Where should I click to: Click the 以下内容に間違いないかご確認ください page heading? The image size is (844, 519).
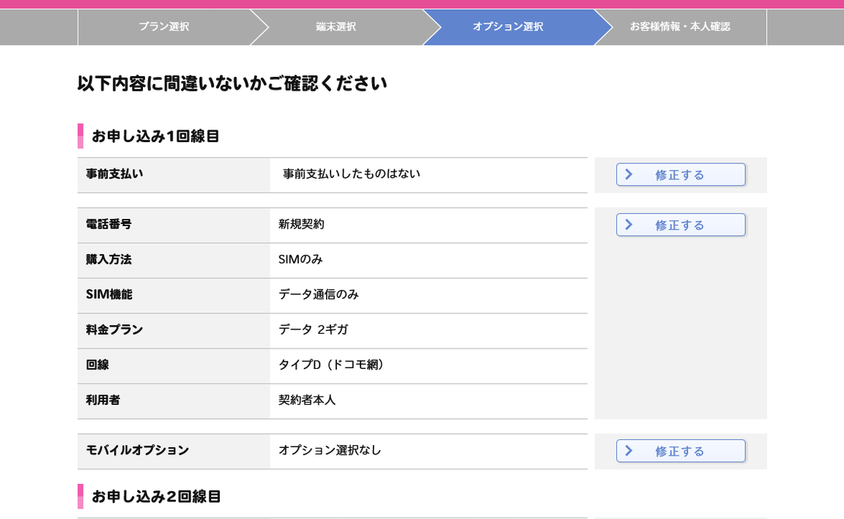[x=232, y=83]
